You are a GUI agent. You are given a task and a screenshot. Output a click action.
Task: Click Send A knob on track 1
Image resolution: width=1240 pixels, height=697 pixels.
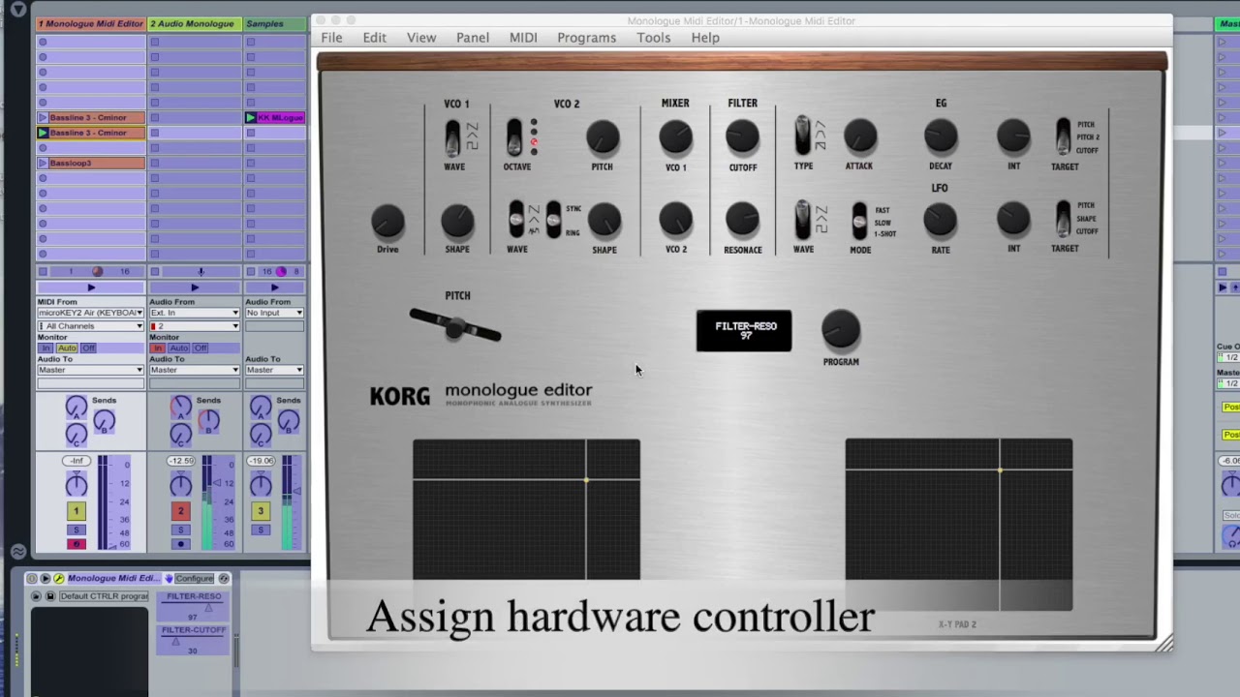pyautogui.click(x=76, y=408)
